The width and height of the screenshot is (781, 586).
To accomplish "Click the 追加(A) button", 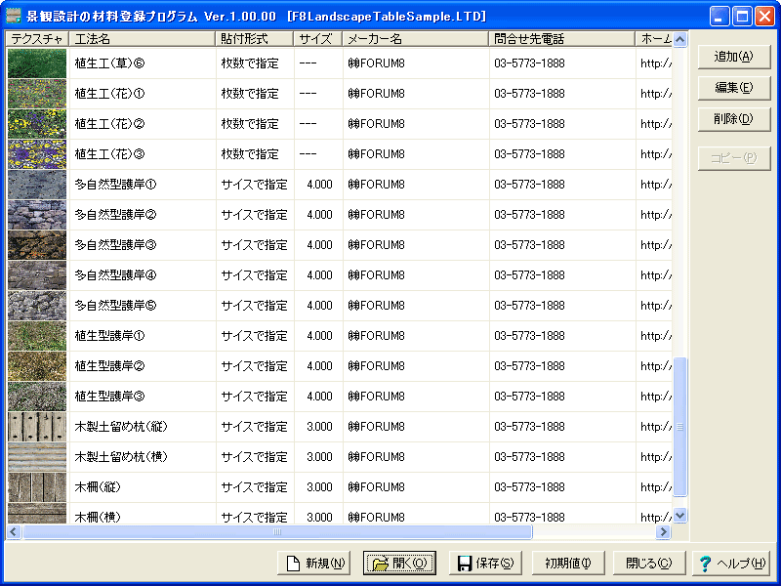I will click(x=734, y=57).
